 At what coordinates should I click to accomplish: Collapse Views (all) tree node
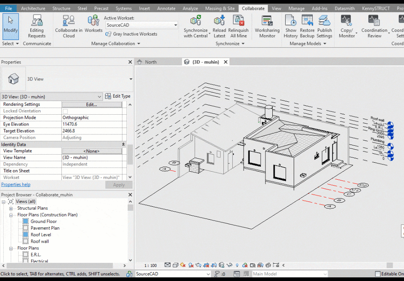tap(4, 202)
